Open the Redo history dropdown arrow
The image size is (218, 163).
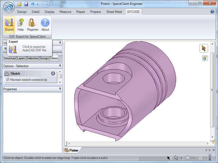click(x=47, y=4)
